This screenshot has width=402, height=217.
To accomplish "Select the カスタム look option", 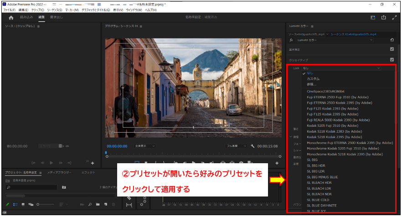I will coord(313,79).
